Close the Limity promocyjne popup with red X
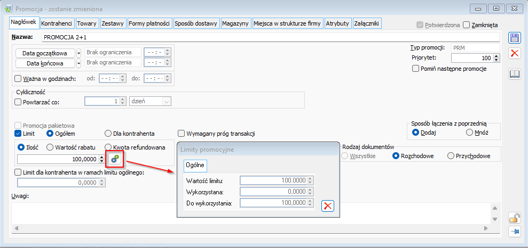Viewport: 528px width, 248px height. point(328,206)
